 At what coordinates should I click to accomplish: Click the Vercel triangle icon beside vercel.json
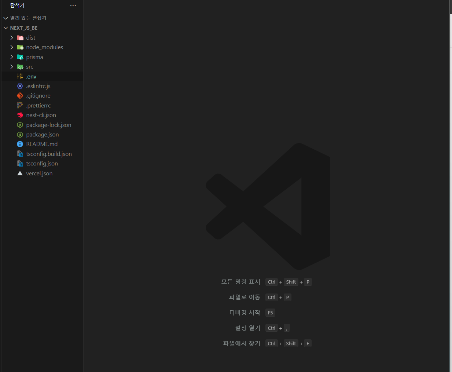point(20,173)
